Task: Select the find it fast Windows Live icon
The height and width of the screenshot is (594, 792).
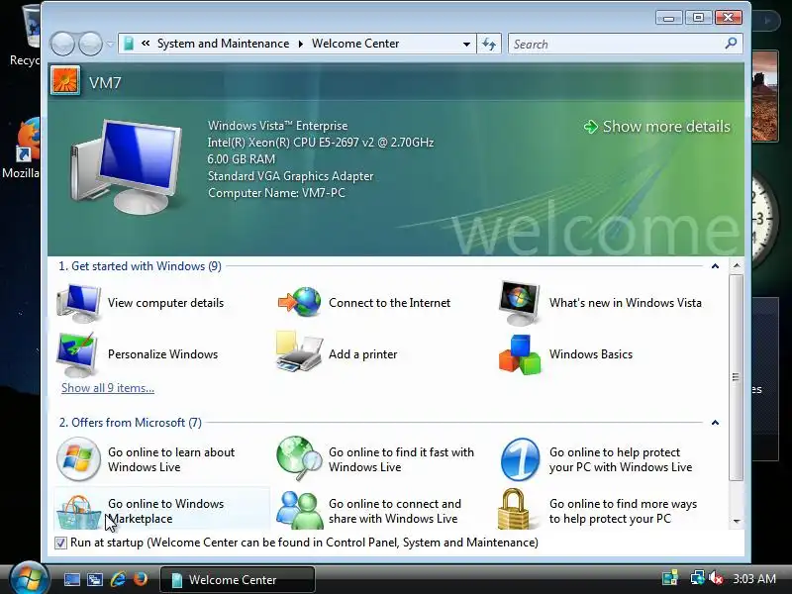Action: click(299, 458)
